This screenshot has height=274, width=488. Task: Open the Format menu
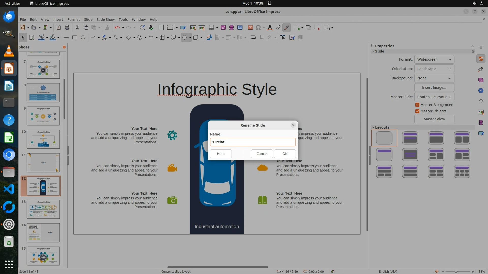(73, 19)
